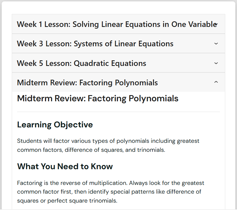The image size is (237, 211).
Task: Select the Learning Objective heading
Action: (55, 125)
